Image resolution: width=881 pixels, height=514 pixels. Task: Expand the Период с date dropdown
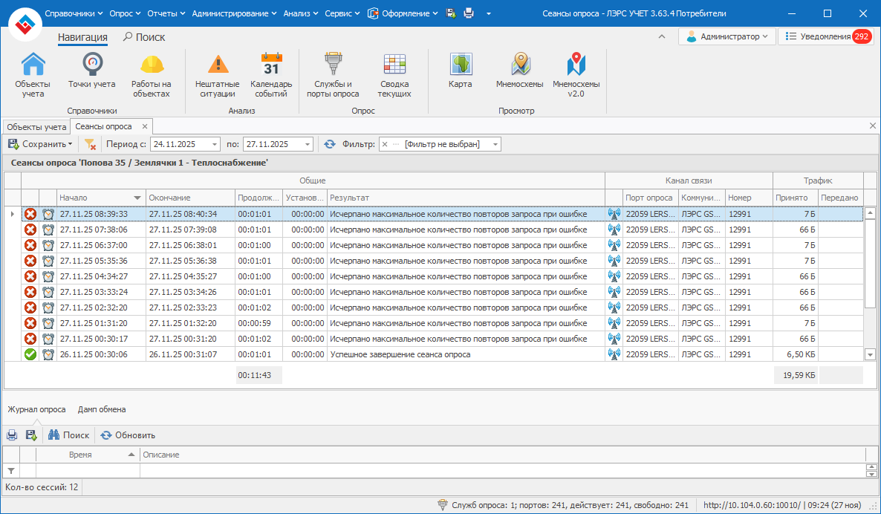coord(215,144)
